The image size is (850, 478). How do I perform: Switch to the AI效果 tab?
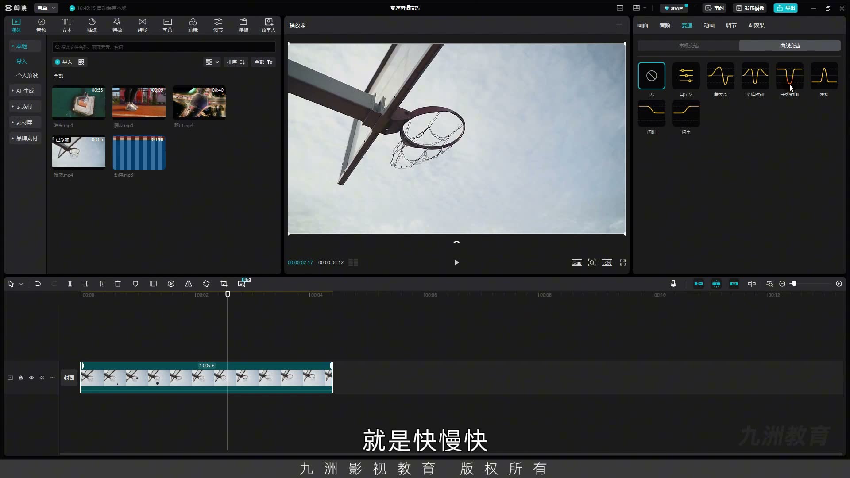coord(756,25)
